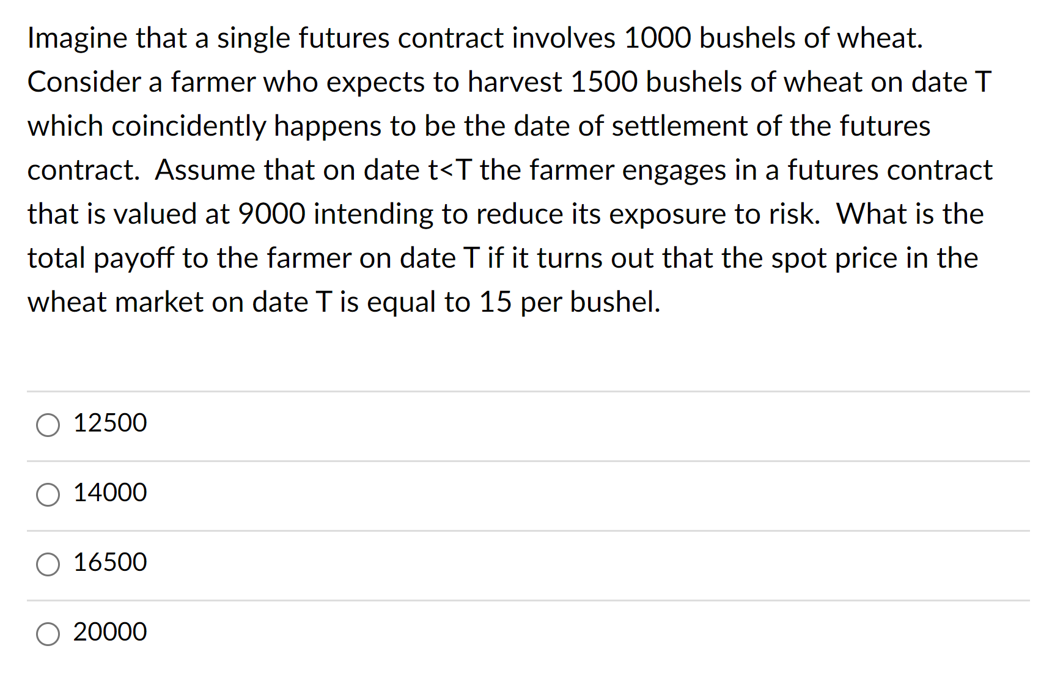Mark the third answer choice selected
The width and height of the screenshot is (1052, 698).
pos(48,565)
